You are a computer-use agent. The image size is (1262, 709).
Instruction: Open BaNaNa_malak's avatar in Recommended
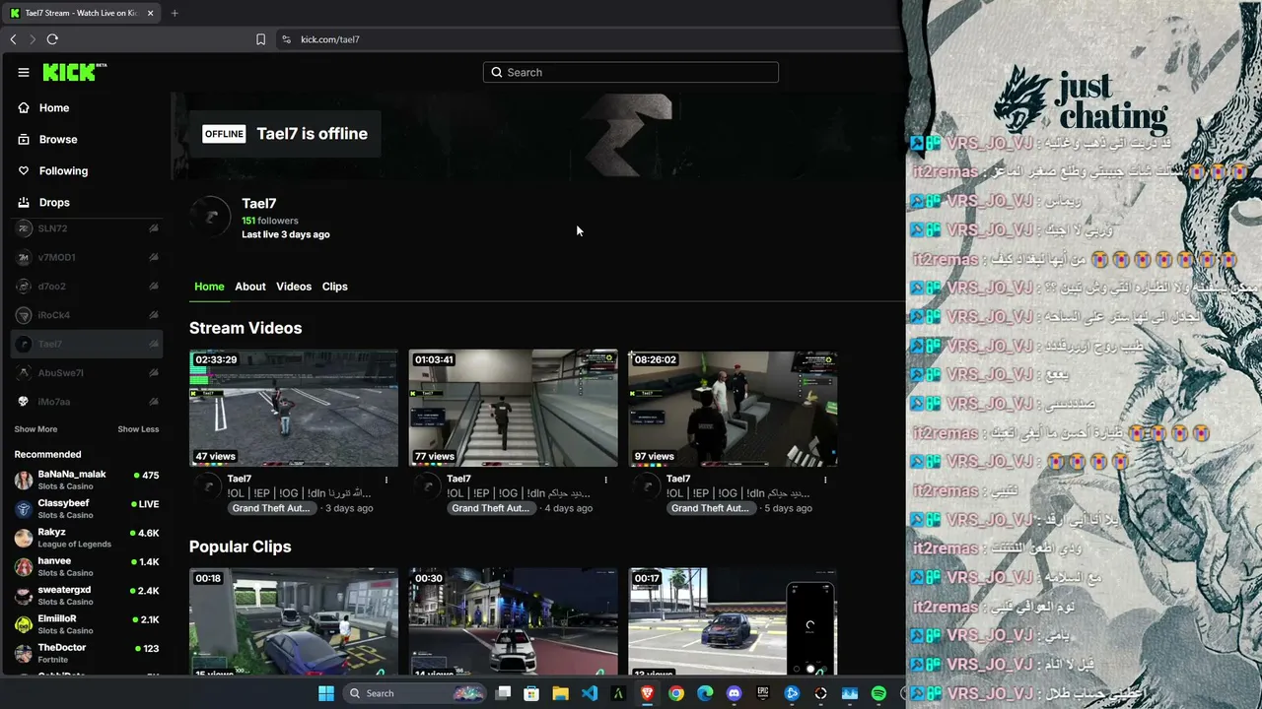point(24,481)
